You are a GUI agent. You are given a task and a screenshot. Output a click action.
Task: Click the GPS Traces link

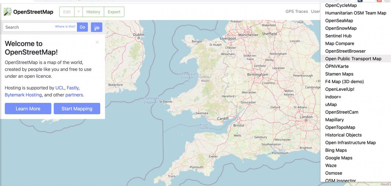pos(297,11)
